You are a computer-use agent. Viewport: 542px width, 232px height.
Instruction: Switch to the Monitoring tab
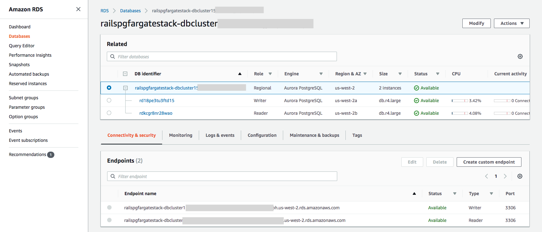click(181, 135)
